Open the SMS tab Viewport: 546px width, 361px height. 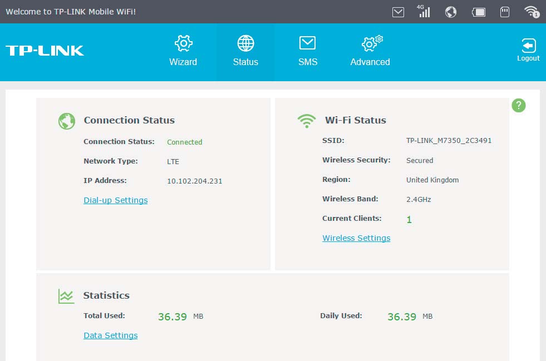[x=307, y=51]
